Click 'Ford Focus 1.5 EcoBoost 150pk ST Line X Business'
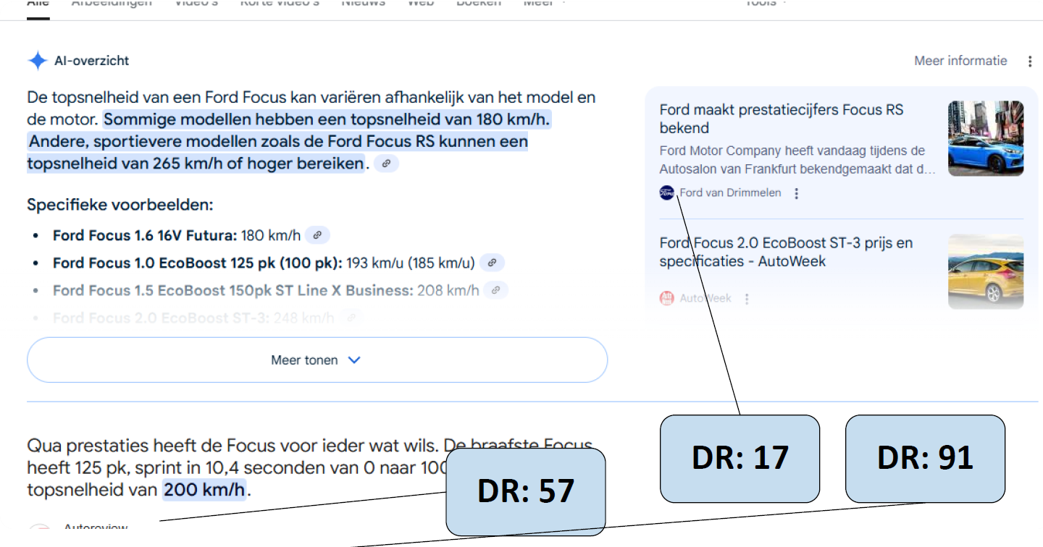Image resolution: width=1043 pixels, height=547 pixels. (233, 290)
